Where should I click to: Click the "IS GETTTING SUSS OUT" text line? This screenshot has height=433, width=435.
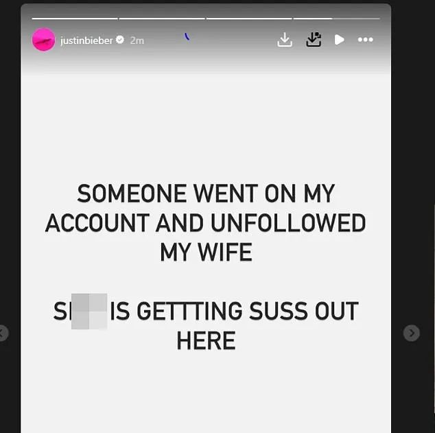[235, 312]
